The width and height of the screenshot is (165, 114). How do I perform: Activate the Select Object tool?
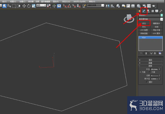5,6
